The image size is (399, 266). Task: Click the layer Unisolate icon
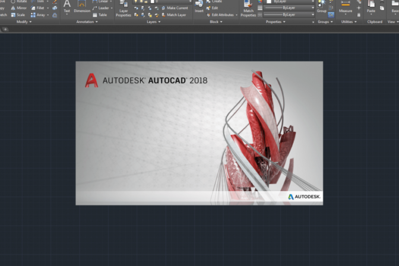click(143, 15)
